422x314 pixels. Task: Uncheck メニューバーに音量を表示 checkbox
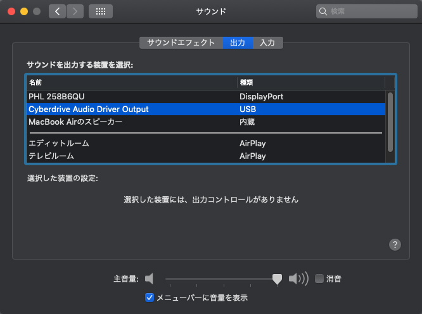coord(150,298)
